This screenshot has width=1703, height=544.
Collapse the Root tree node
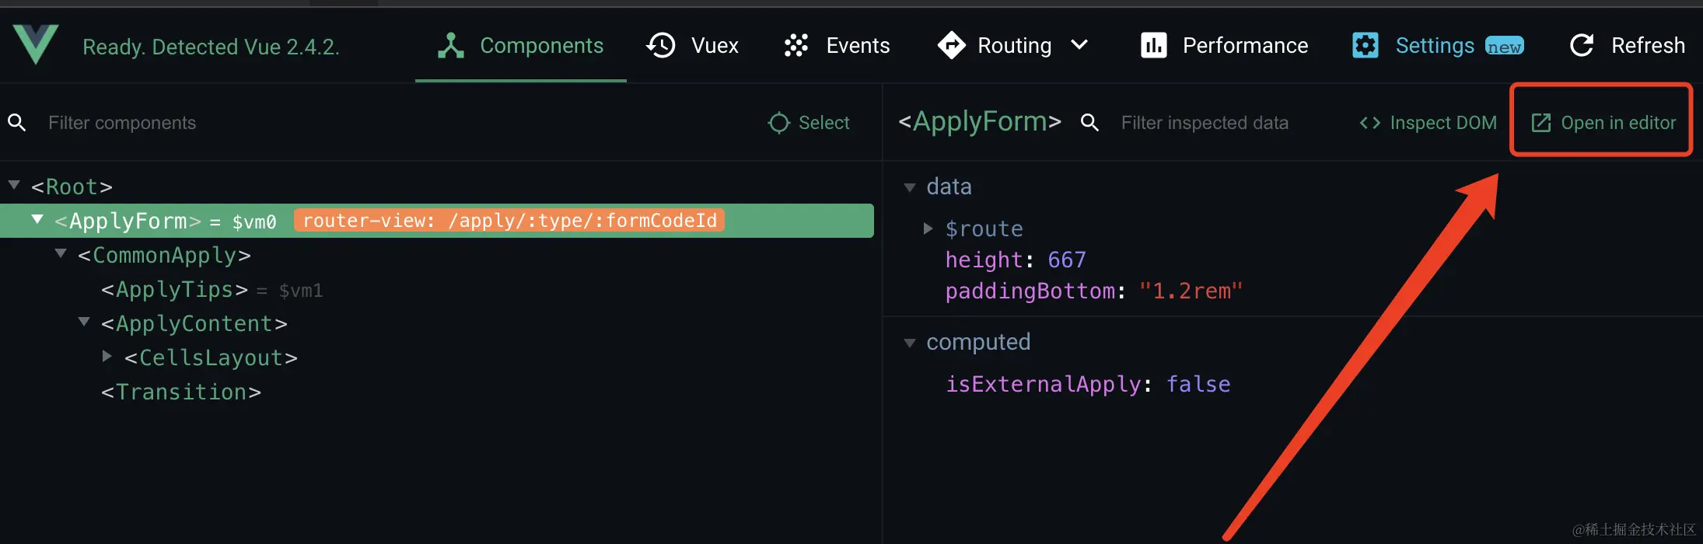(x=14, y=185)
